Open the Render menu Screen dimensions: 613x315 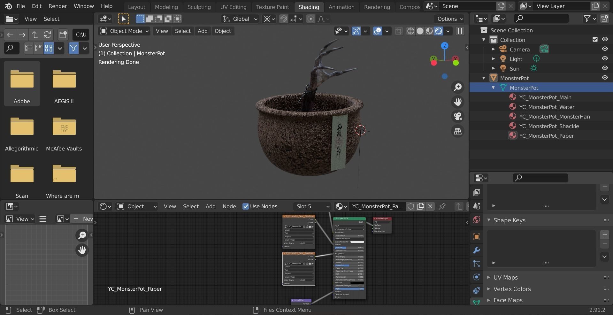coord(57,6)
